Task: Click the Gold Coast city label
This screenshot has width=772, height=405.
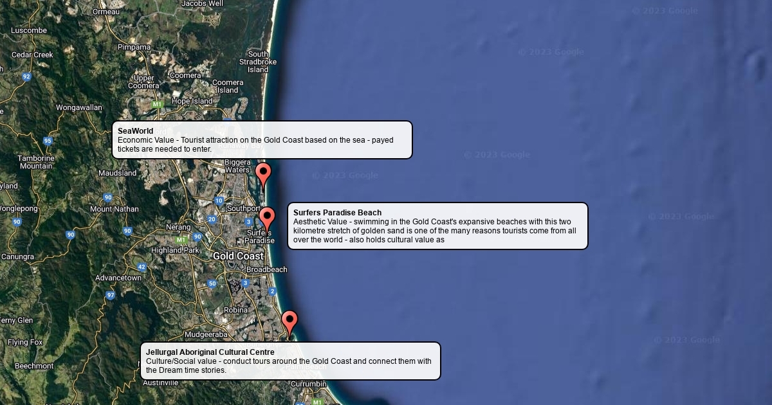Action: pos(238,256)
